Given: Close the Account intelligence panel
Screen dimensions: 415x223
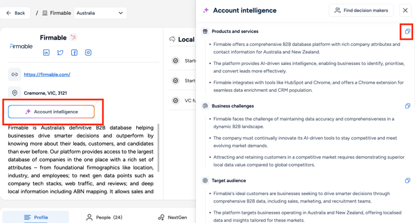Looking at the screenshot, I should (405, 11).
